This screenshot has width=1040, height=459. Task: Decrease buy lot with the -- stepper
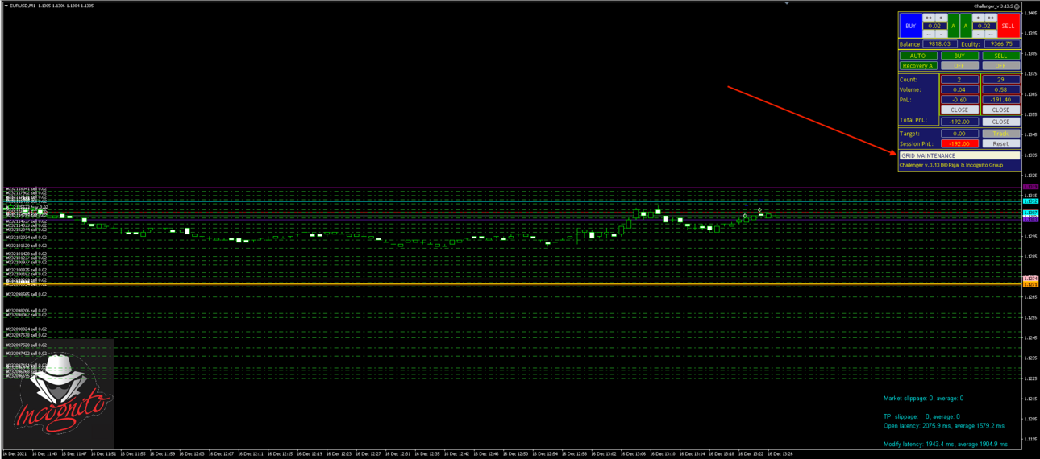[929, 34]
